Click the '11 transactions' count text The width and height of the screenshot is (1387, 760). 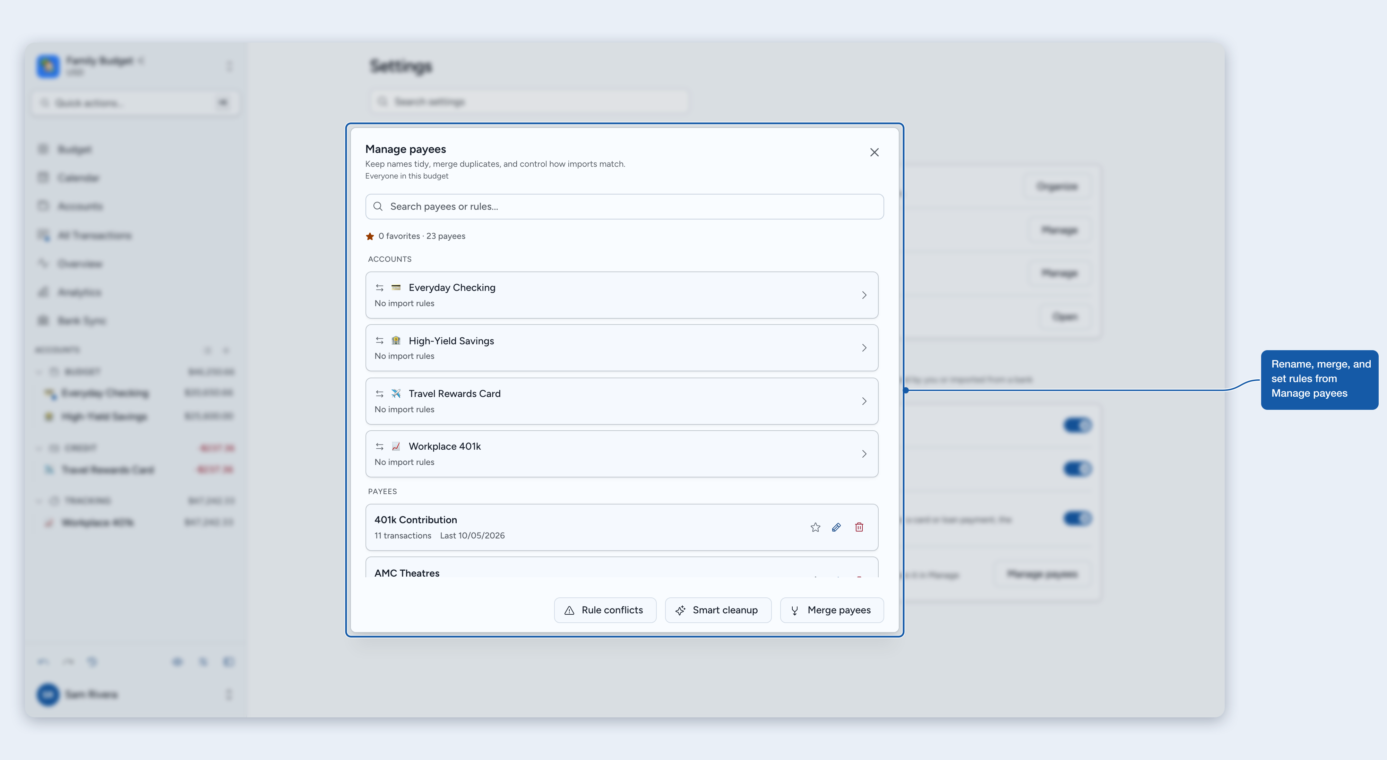(403, 536)
